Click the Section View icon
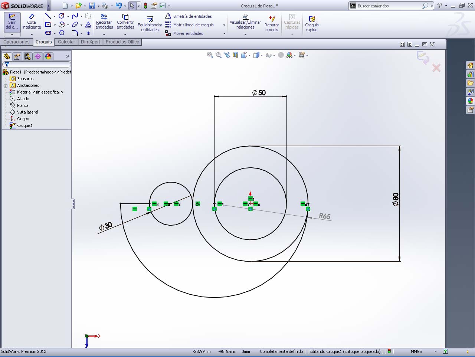Image resolution: width=475 pixels, height=357 pixels. pos(236,55)
